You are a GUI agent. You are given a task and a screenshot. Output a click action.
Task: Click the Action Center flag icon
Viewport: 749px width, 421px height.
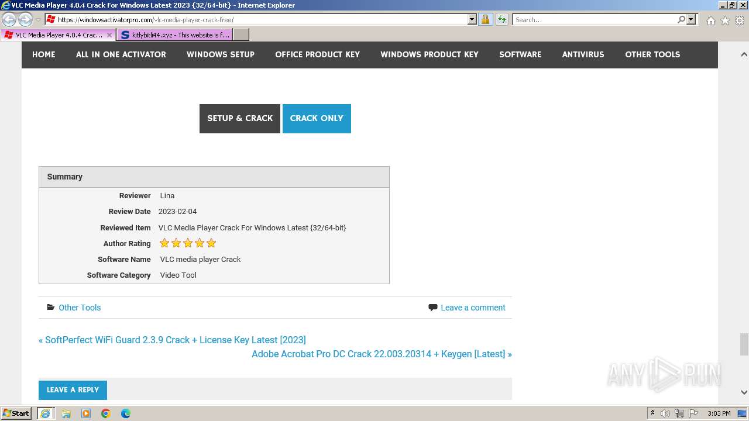(x=693, y=413)
